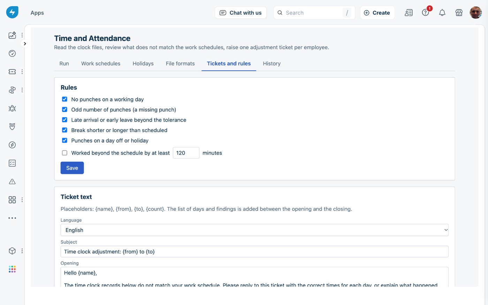Expand the left sidebar with the chevron

[25, 44]
